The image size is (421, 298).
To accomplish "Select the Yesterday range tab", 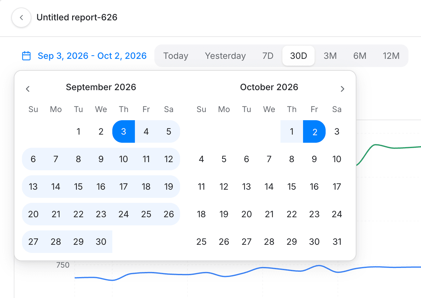I will [225, 56].
